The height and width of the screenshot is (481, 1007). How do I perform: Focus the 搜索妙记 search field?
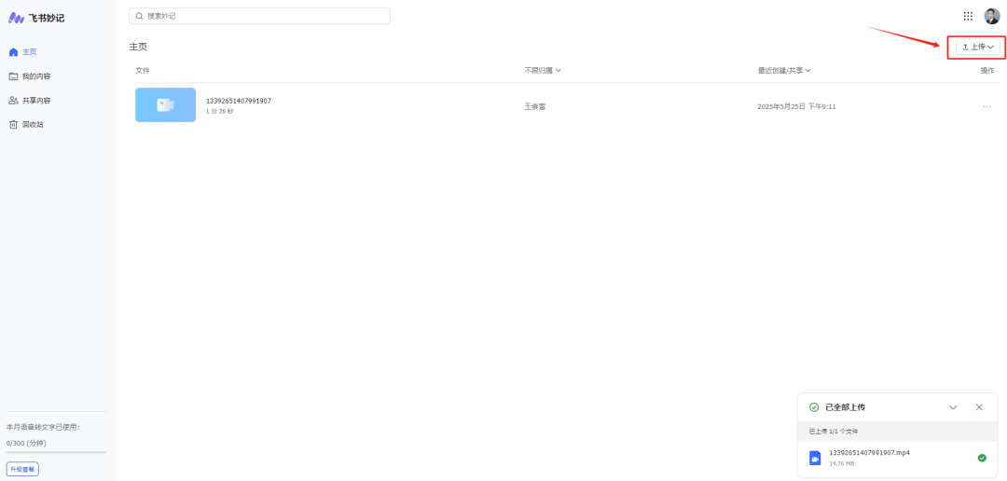[x=259, y=16]
